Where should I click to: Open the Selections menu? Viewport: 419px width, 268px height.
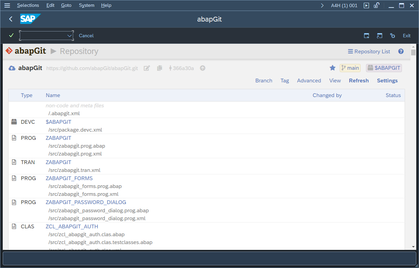click(28, 5)
